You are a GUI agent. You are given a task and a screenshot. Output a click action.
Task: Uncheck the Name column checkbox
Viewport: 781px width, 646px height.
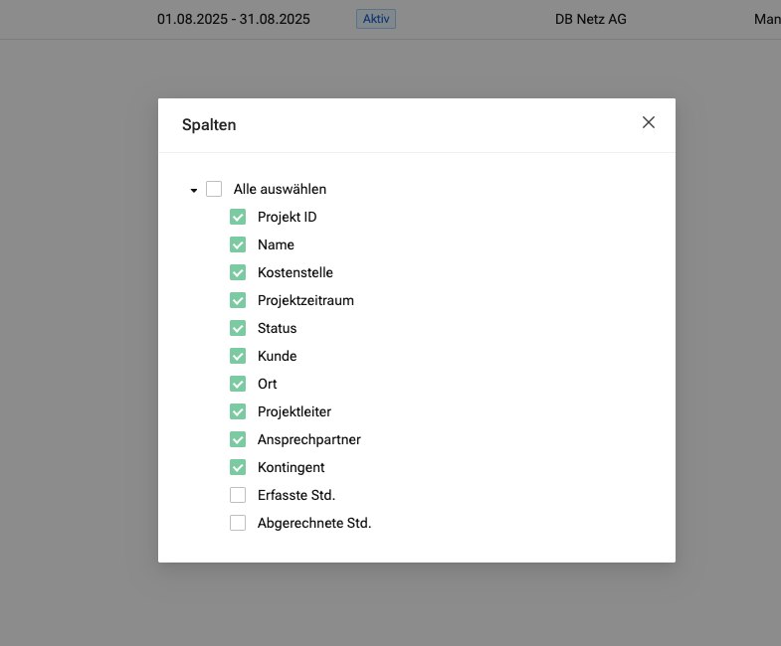click(238, 244)
